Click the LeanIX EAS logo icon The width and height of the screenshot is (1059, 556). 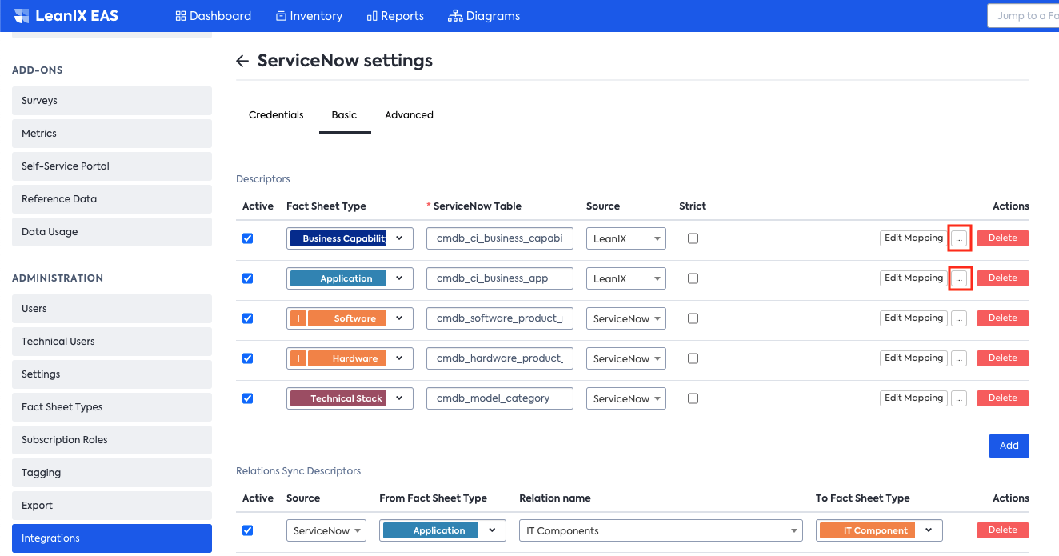tap(22, 16)
